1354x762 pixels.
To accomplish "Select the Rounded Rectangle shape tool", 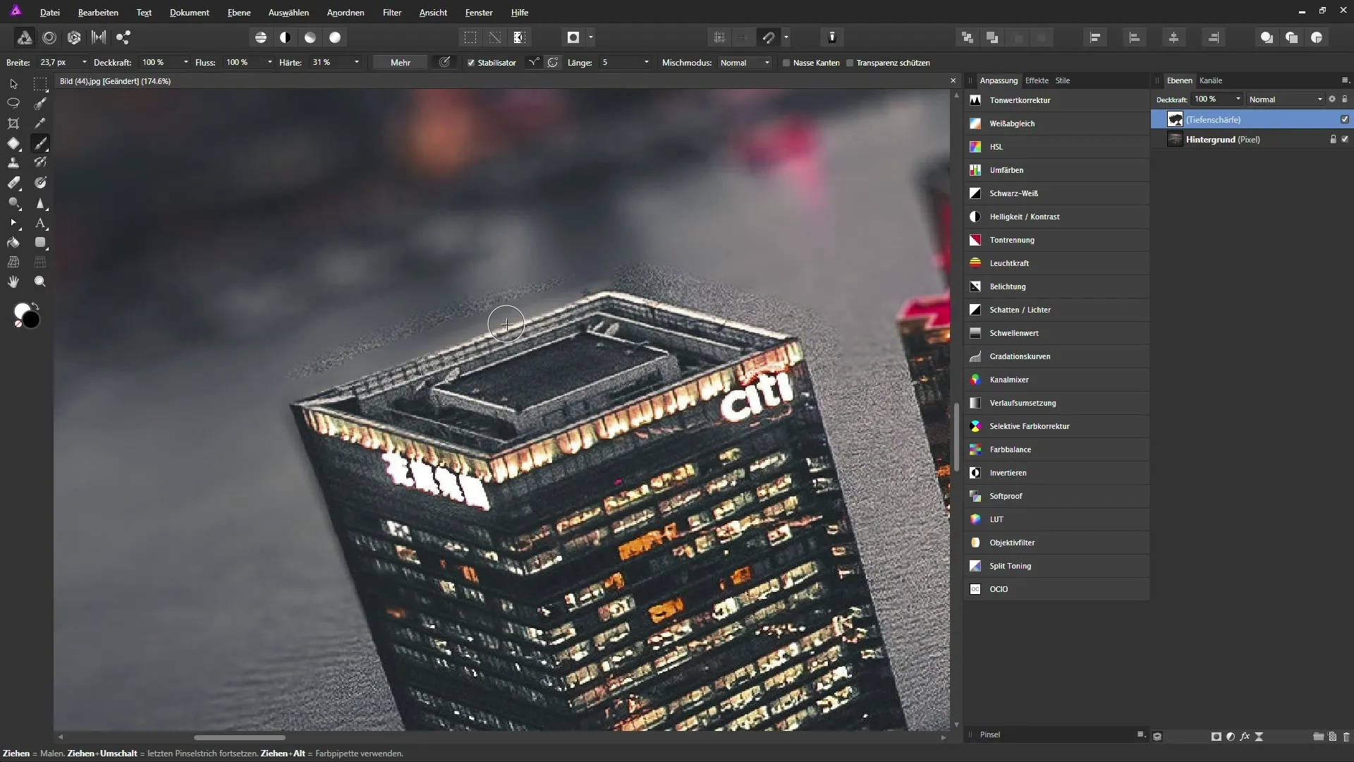I will pyautogui.click(x=40, y=243).
